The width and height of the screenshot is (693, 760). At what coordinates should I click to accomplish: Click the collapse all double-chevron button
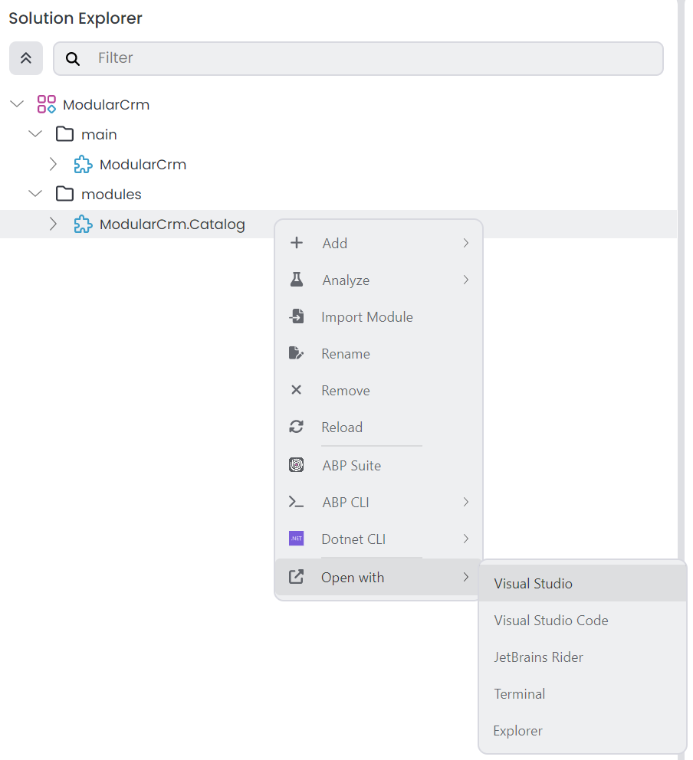[x=26, y=58]
